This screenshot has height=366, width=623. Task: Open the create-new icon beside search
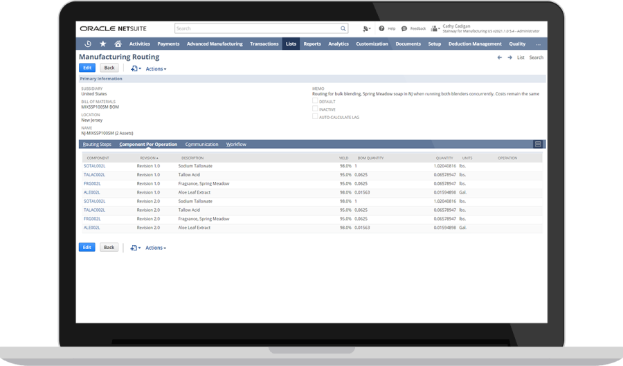pos(366,28)
